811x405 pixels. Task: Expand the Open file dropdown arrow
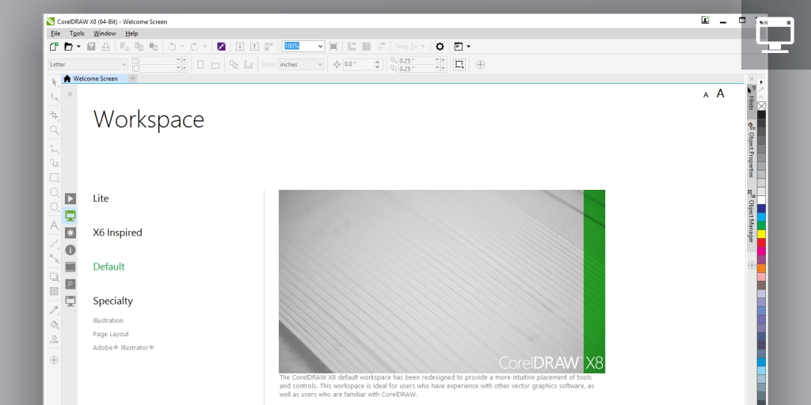coord(78,47)
